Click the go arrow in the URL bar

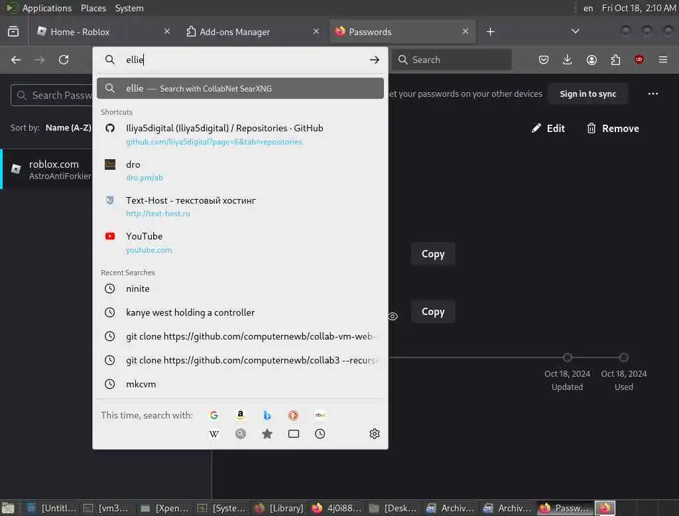[375, 60]
